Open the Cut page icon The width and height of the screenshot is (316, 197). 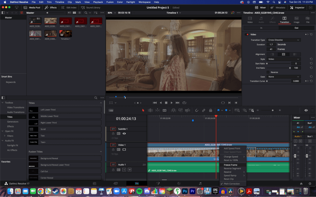point(115,183)
